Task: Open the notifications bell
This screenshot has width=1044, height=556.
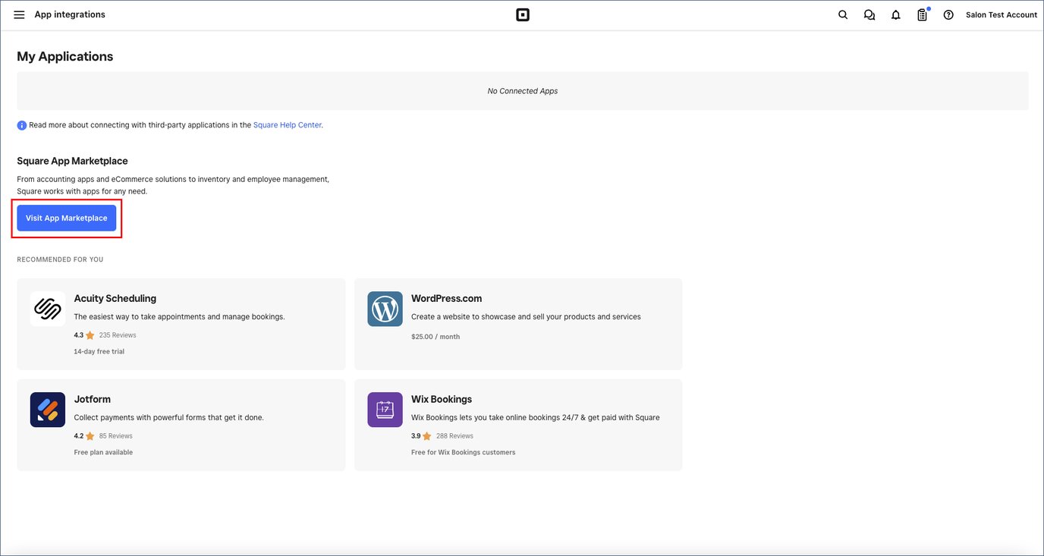Action: (x=895, y=14)
